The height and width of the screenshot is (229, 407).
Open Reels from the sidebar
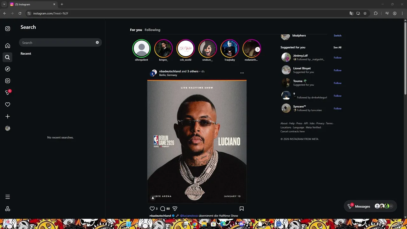(x=8, y=81)
